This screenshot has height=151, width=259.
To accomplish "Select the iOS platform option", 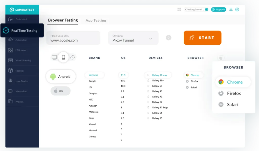I will [x=60, y=91].
